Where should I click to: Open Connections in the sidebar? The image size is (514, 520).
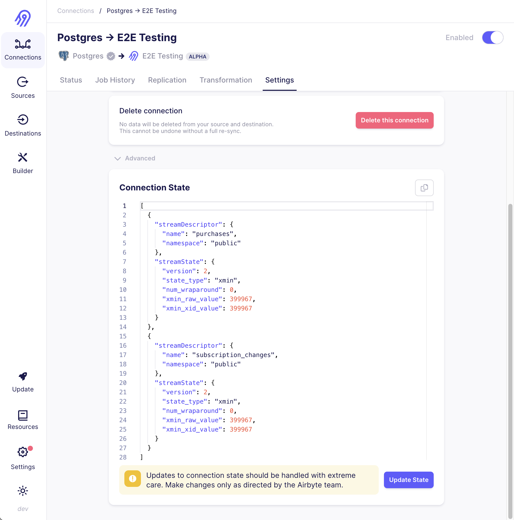click(23, 50)
